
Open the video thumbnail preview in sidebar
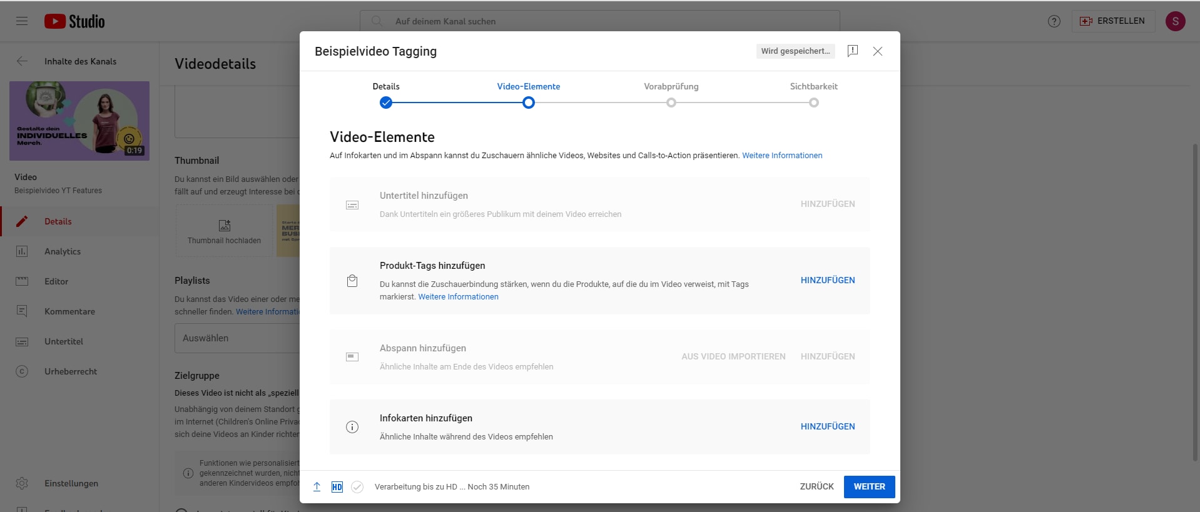[79, 121]
